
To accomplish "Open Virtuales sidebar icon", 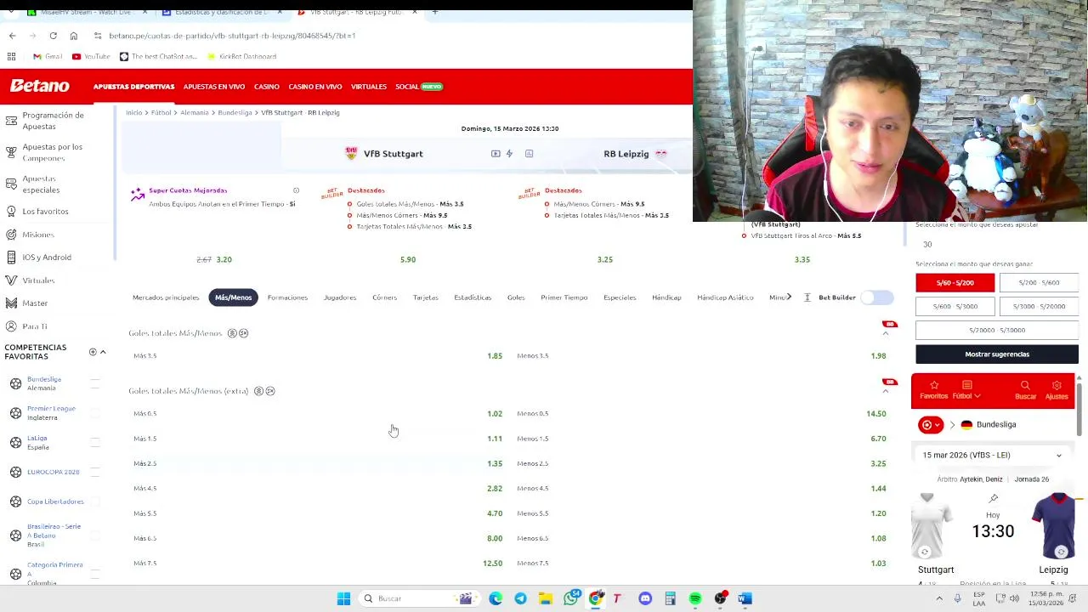I will (x=11, y=280).
